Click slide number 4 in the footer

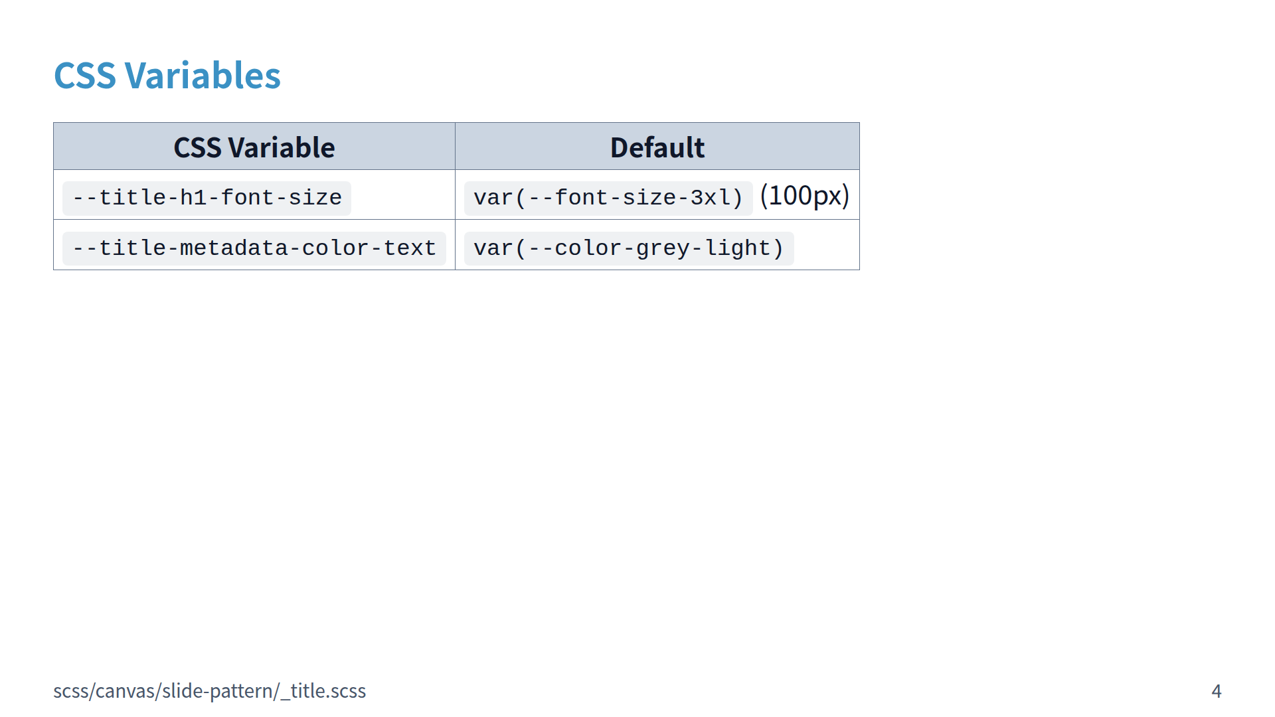tap(1216, 691)
